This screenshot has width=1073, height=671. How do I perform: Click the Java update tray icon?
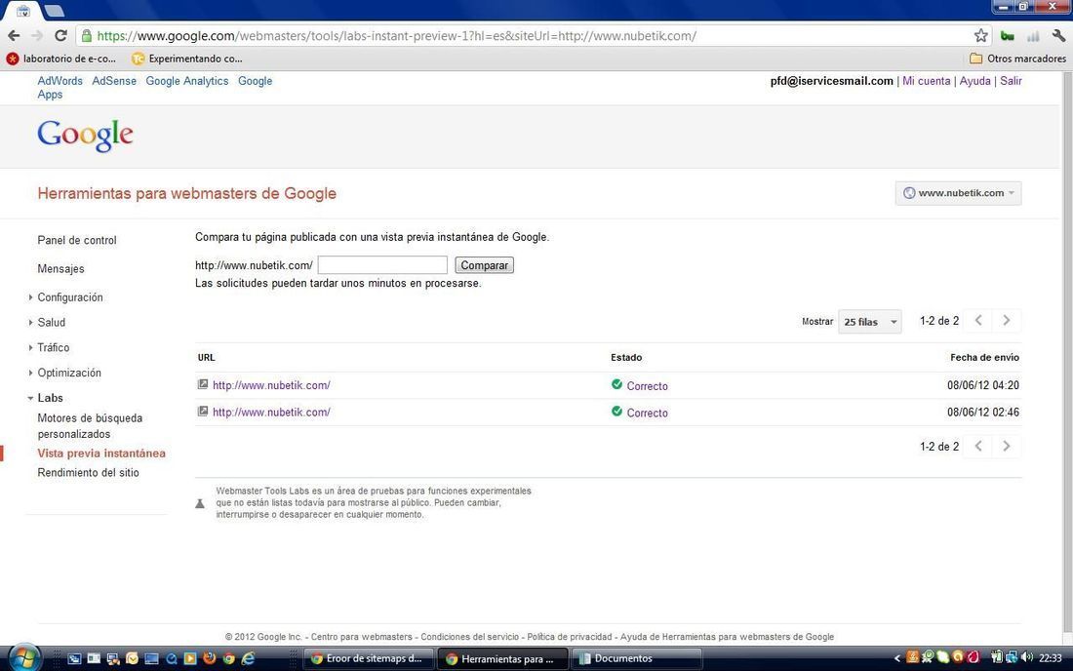(913, 657)
